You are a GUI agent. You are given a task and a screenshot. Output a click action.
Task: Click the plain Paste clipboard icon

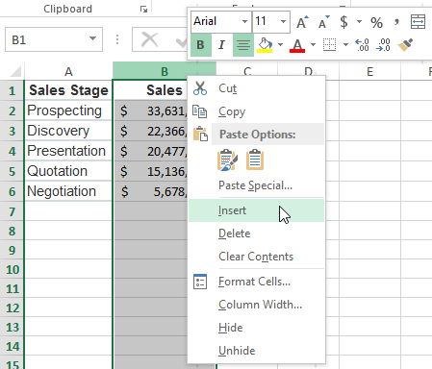click(255, 160)
